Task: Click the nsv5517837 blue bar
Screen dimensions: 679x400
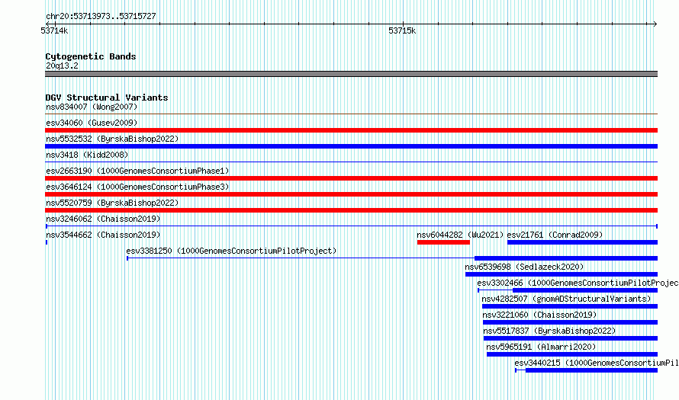Action: pyautogui.click(x=571, y=338)
